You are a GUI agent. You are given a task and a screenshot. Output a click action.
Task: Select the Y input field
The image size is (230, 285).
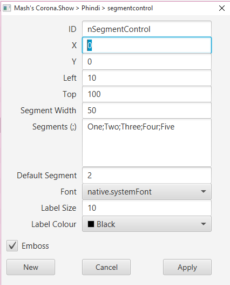147,62
